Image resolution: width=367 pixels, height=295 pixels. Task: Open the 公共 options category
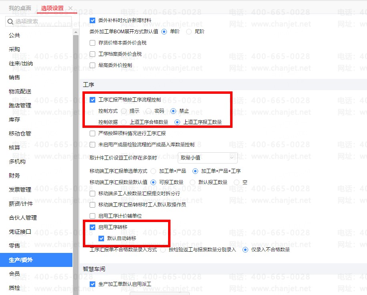[14, 35]
